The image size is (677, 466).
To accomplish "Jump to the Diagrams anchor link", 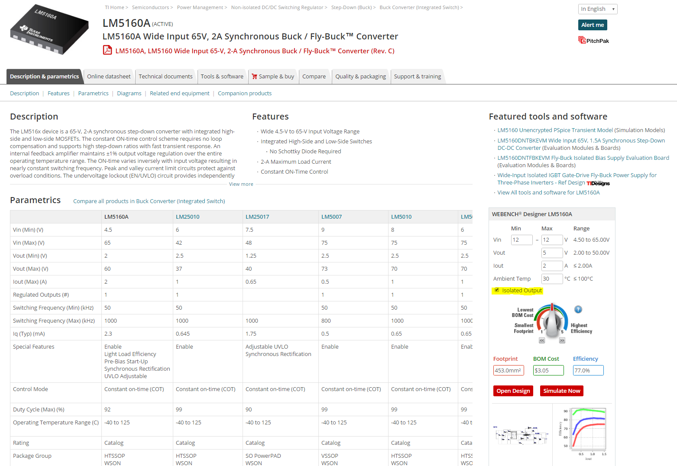I will point(129,93).
